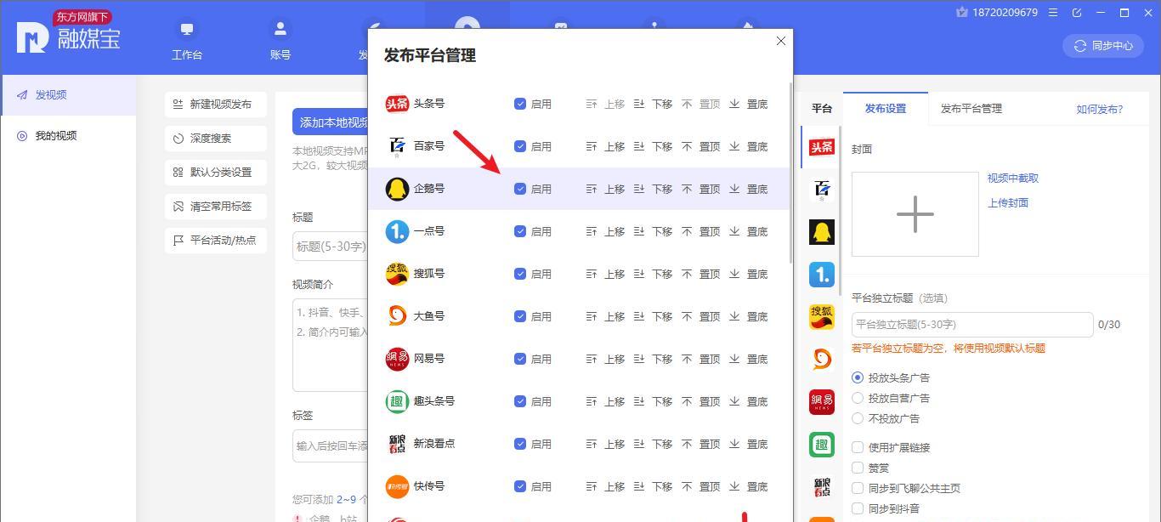Click the 同步中心 sync button

tap(1102, 46)
